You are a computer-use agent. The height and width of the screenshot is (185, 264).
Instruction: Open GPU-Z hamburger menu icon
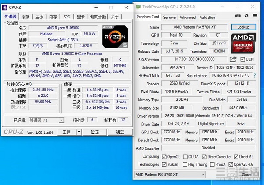click(255, 16)
